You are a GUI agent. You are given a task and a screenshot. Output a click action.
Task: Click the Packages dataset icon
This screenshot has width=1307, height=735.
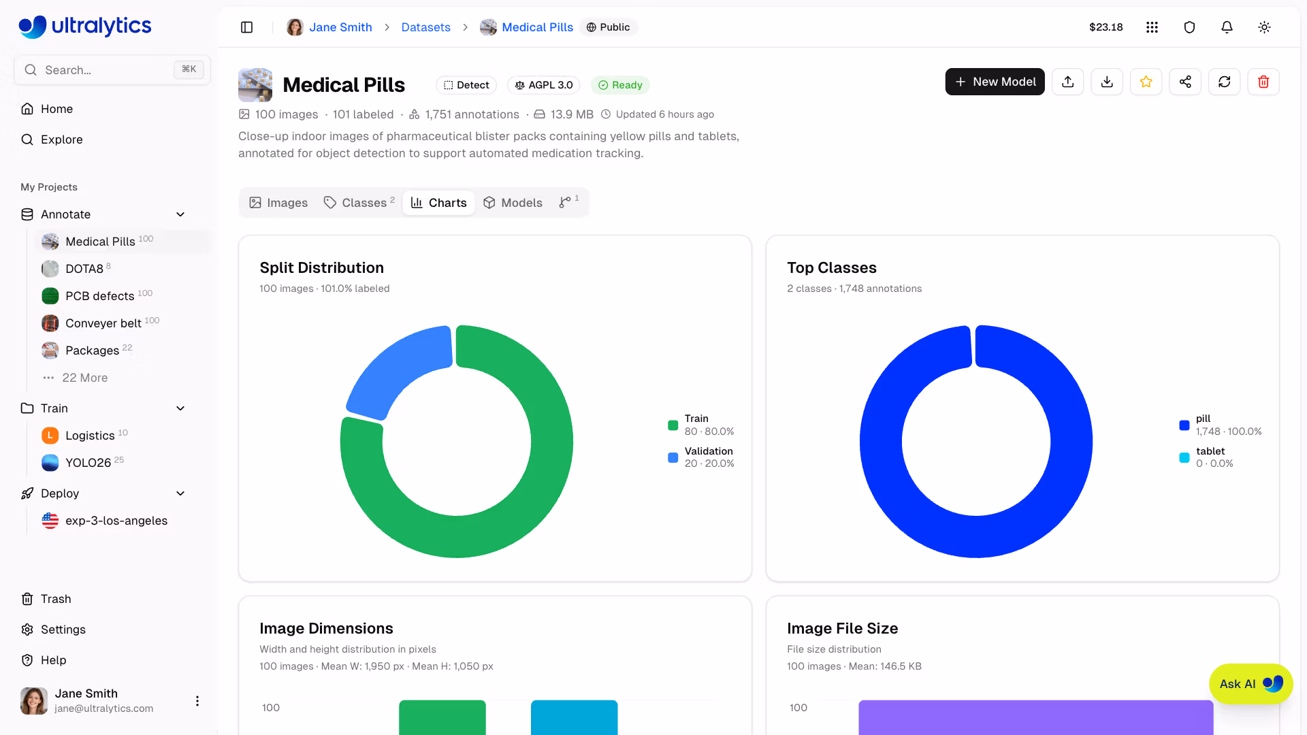point(50,350)
